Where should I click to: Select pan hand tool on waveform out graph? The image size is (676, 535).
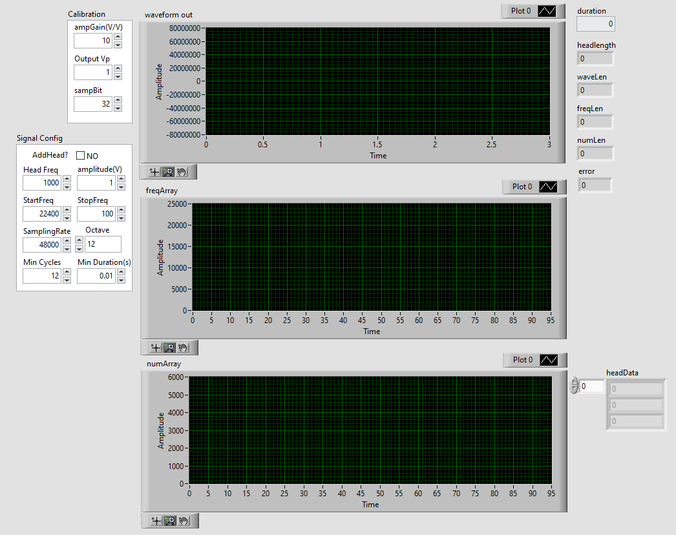tap(182, 172)
